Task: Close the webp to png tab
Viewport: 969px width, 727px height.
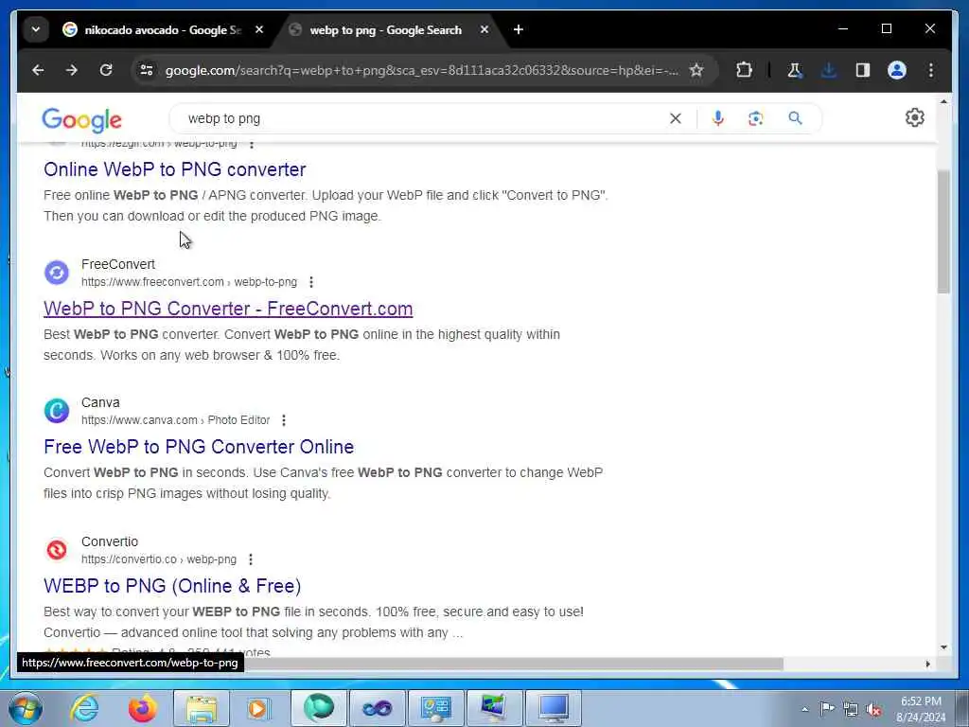Action: pyautogui.click(x=484, y=29)
